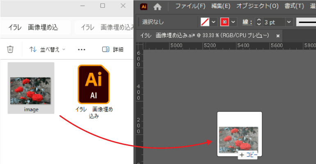Click the 線： stroke label link
This screenshot has width=316, height=164.
[x=247, y=22]
